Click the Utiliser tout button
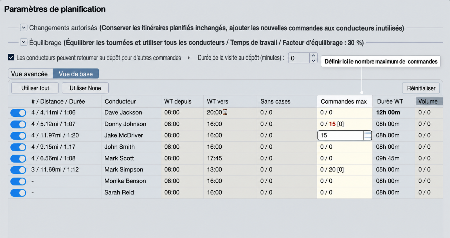The image size is (450, 238). point(35,88)
